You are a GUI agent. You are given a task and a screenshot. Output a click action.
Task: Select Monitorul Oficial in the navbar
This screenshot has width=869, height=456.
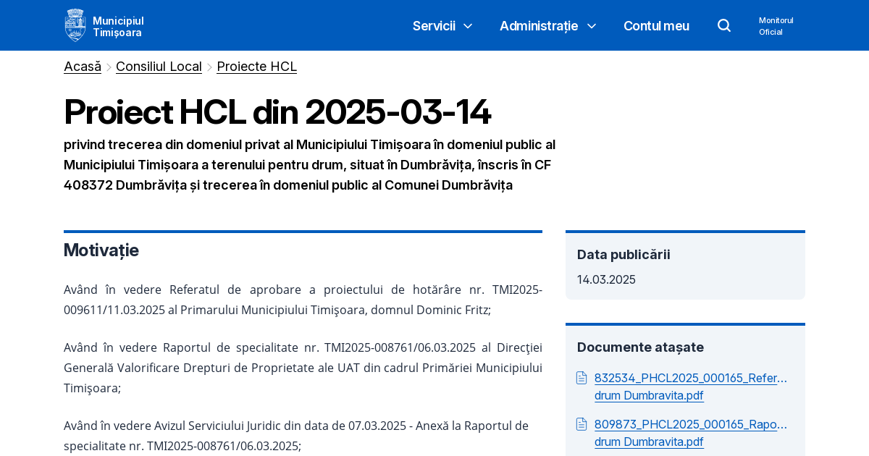776,25
